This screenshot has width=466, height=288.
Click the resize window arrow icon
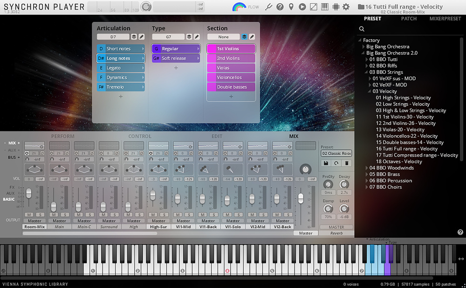pos(314,7)
